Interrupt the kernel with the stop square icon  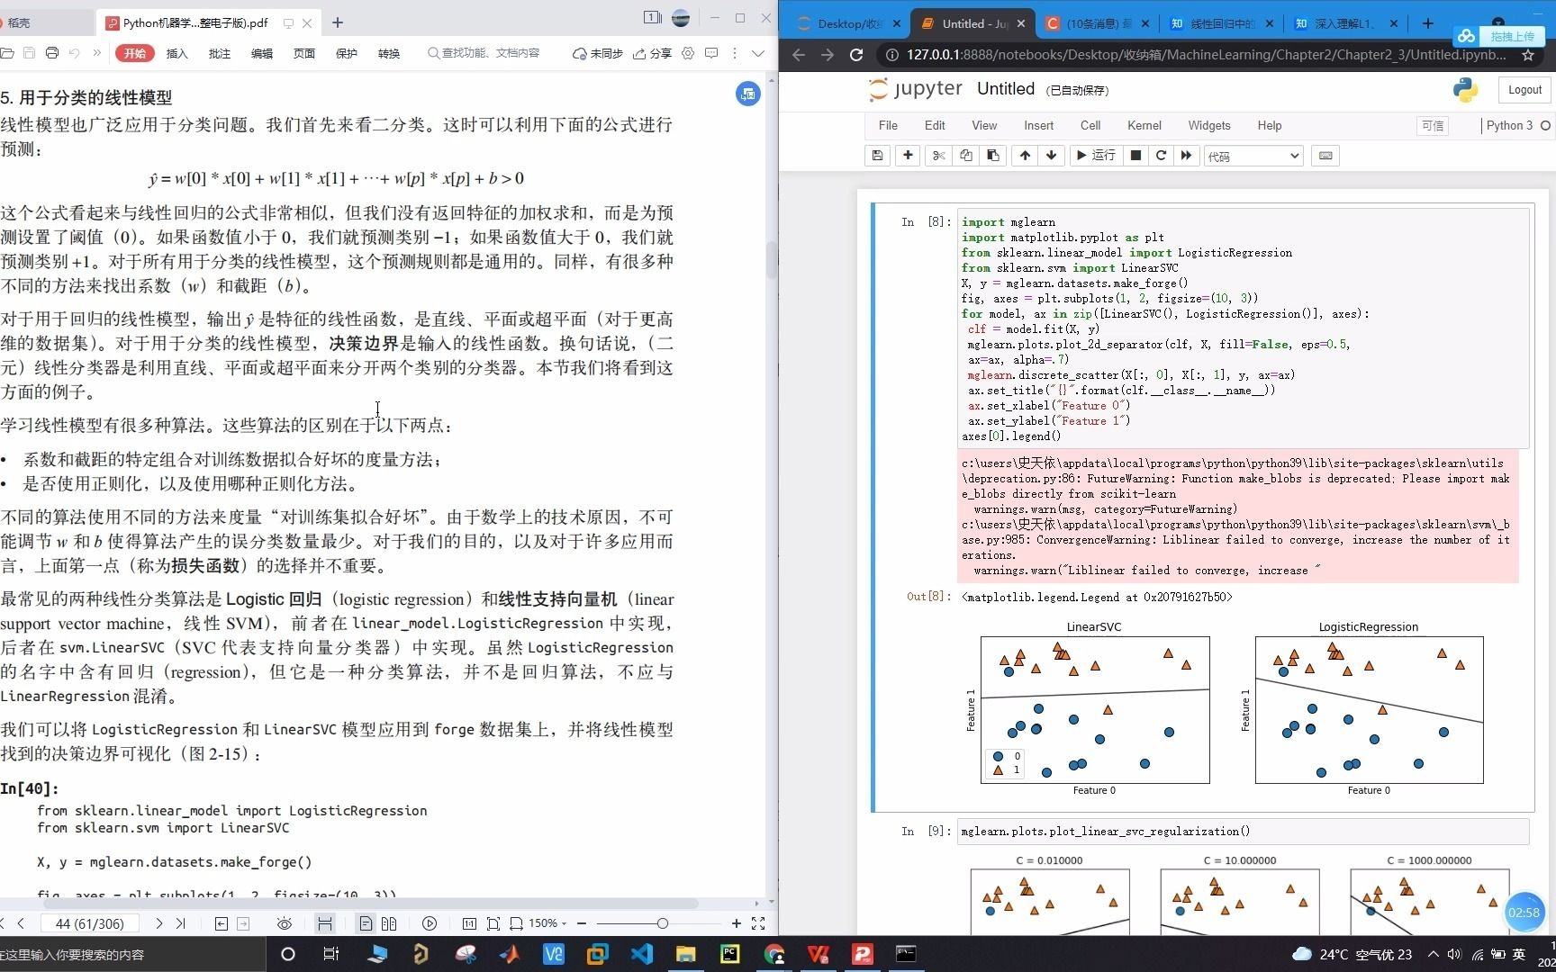1135,156
